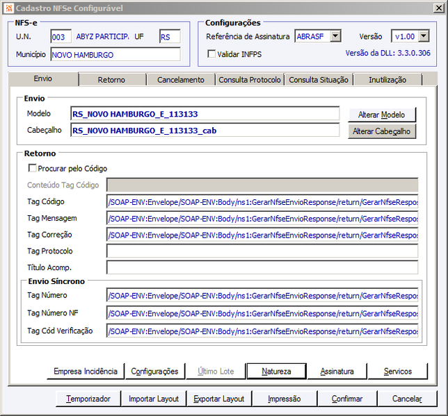This screenshot has height=416, width=448.
Task: Enable the Validar INFPS checkbox
Action: click(211, 53)
